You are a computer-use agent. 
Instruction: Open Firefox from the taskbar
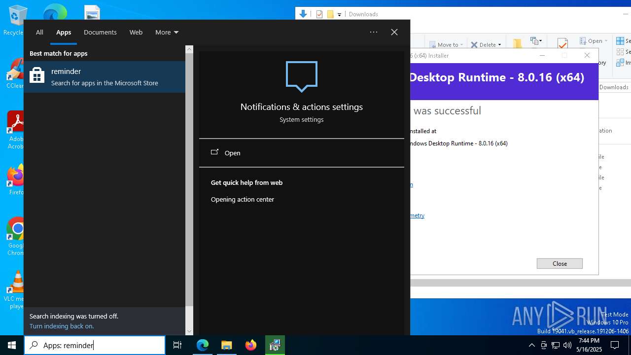pyautogui.click(x=251, y=345)
